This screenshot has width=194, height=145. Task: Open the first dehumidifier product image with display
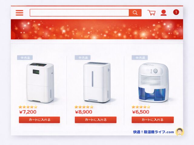(40, 82)
